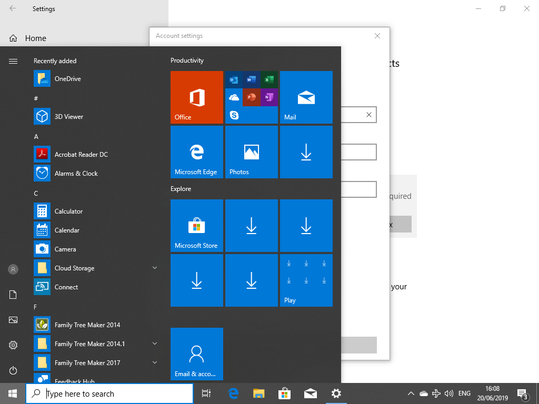Click the pending download tile beside Photos
This screenshot has width=539, height=404.
pos(306,152)
